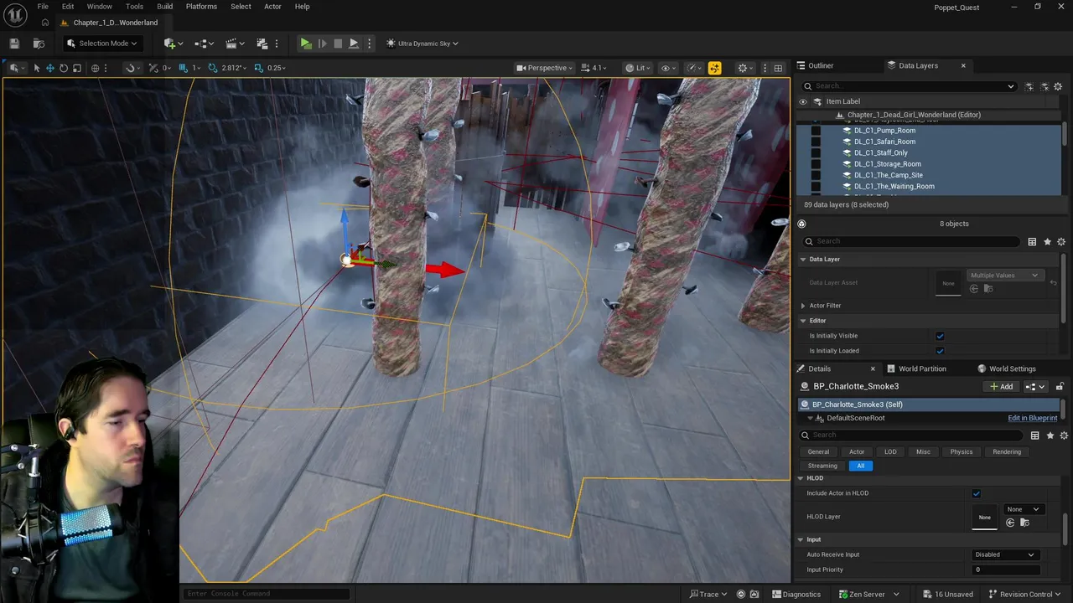Click the yellow highlighted viewport toolbar icon
Viewport: 1073px width, 603px height.
(x=714, y=68)
